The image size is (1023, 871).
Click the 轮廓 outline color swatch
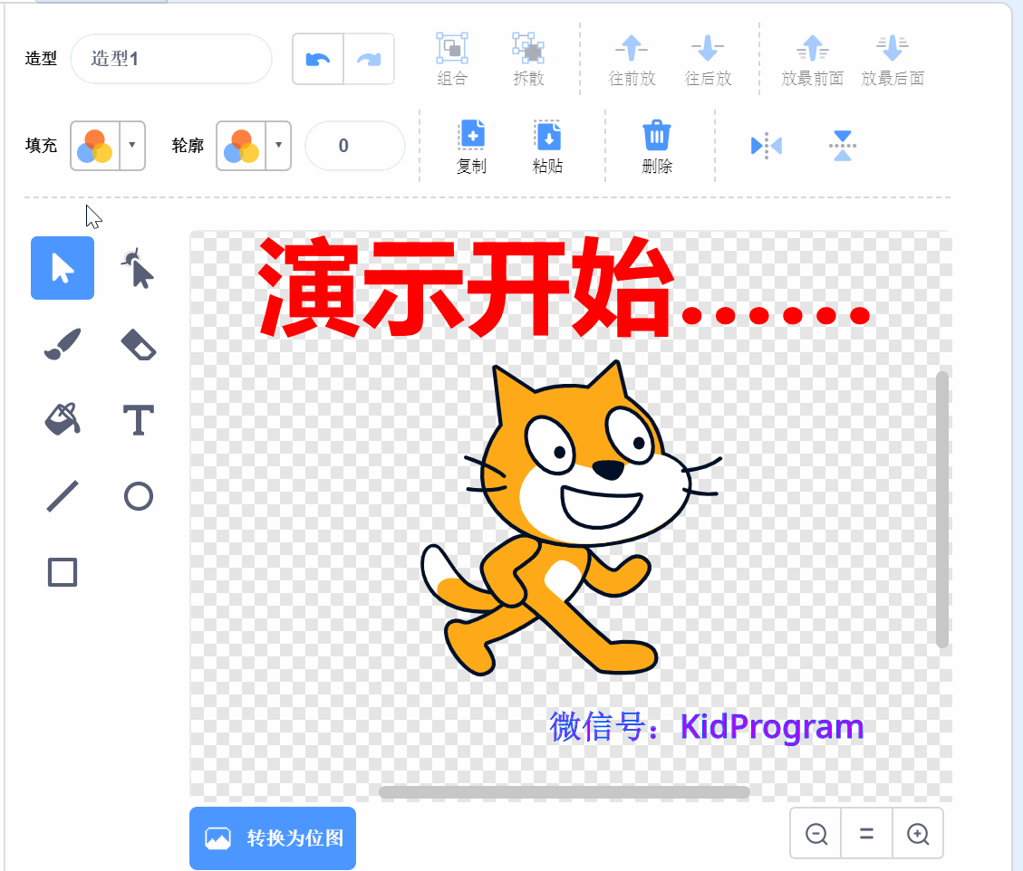[x=241, y=146]
